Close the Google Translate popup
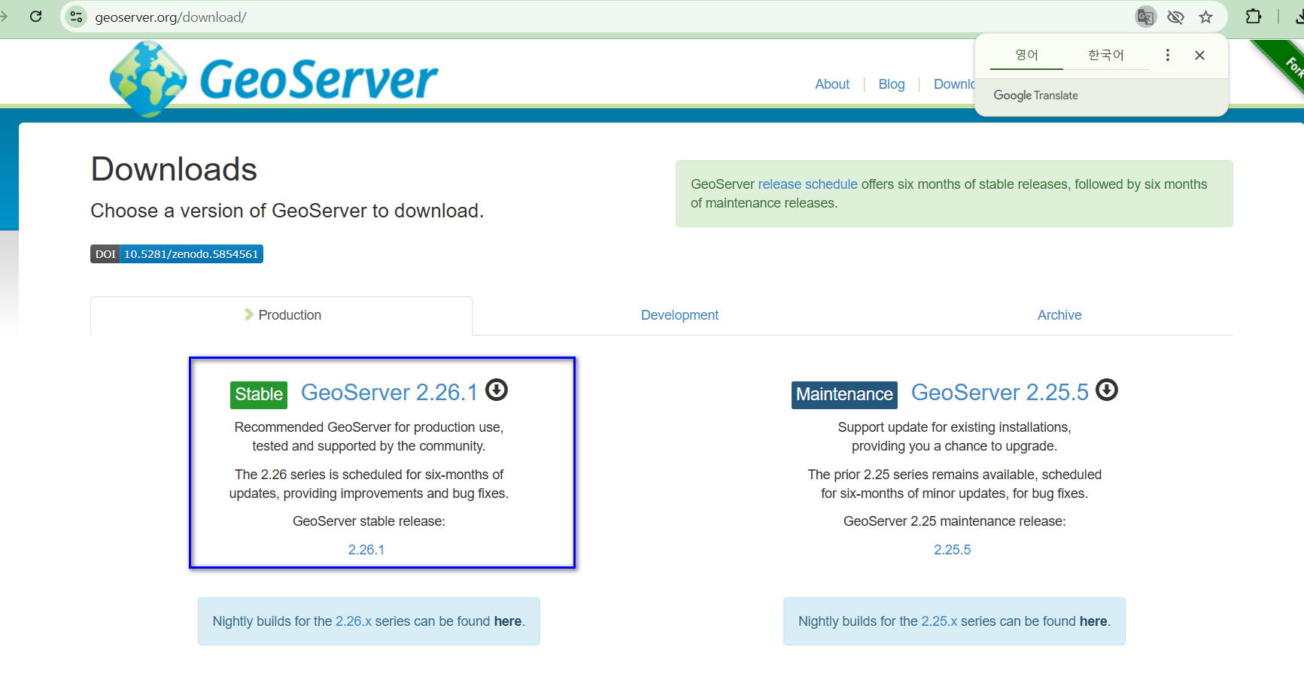This screenshot has height=683, width=1304. (x=1199, y=55)
